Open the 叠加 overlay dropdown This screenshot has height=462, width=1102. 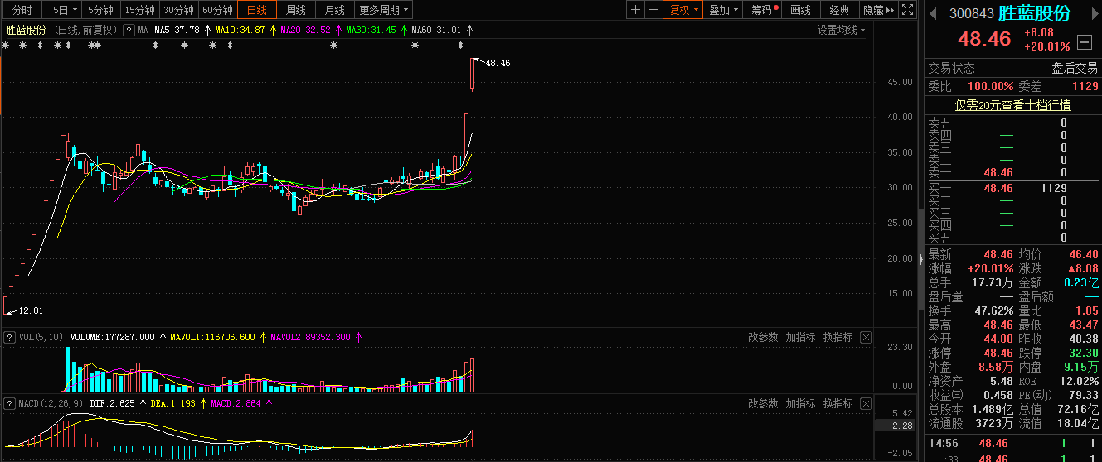(x=724, y=10)
